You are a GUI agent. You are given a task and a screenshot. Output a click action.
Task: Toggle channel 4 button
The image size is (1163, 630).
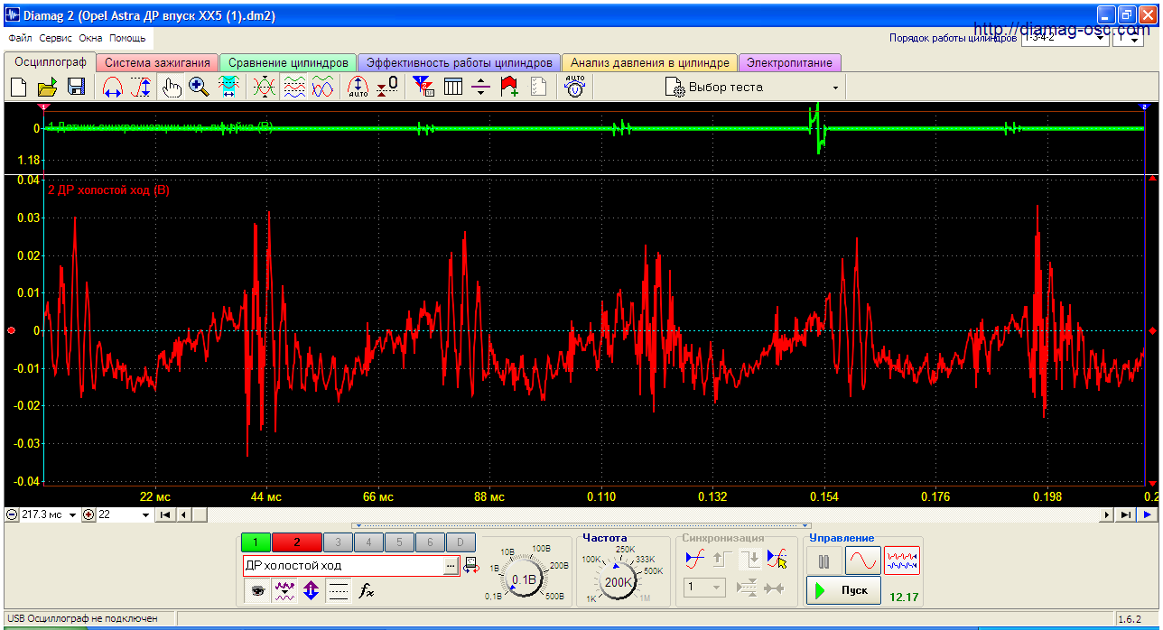point(369,542)
